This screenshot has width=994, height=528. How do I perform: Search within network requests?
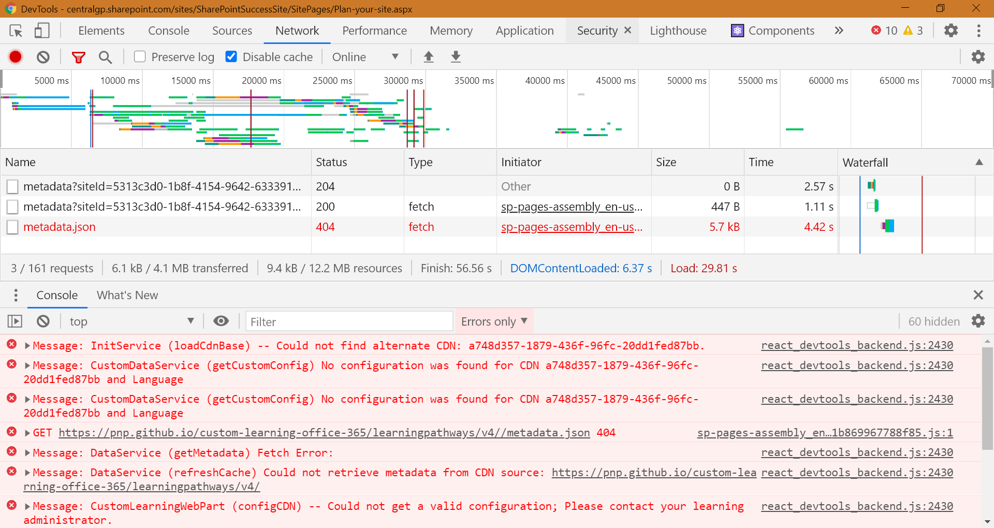pos(105,57)
